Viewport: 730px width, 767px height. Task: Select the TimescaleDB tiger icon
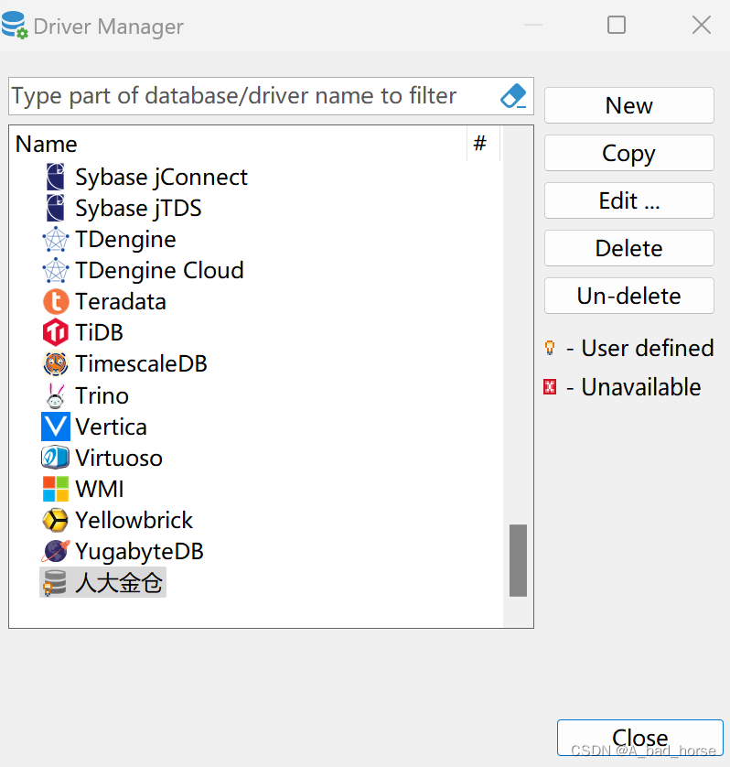coord(55,363)
